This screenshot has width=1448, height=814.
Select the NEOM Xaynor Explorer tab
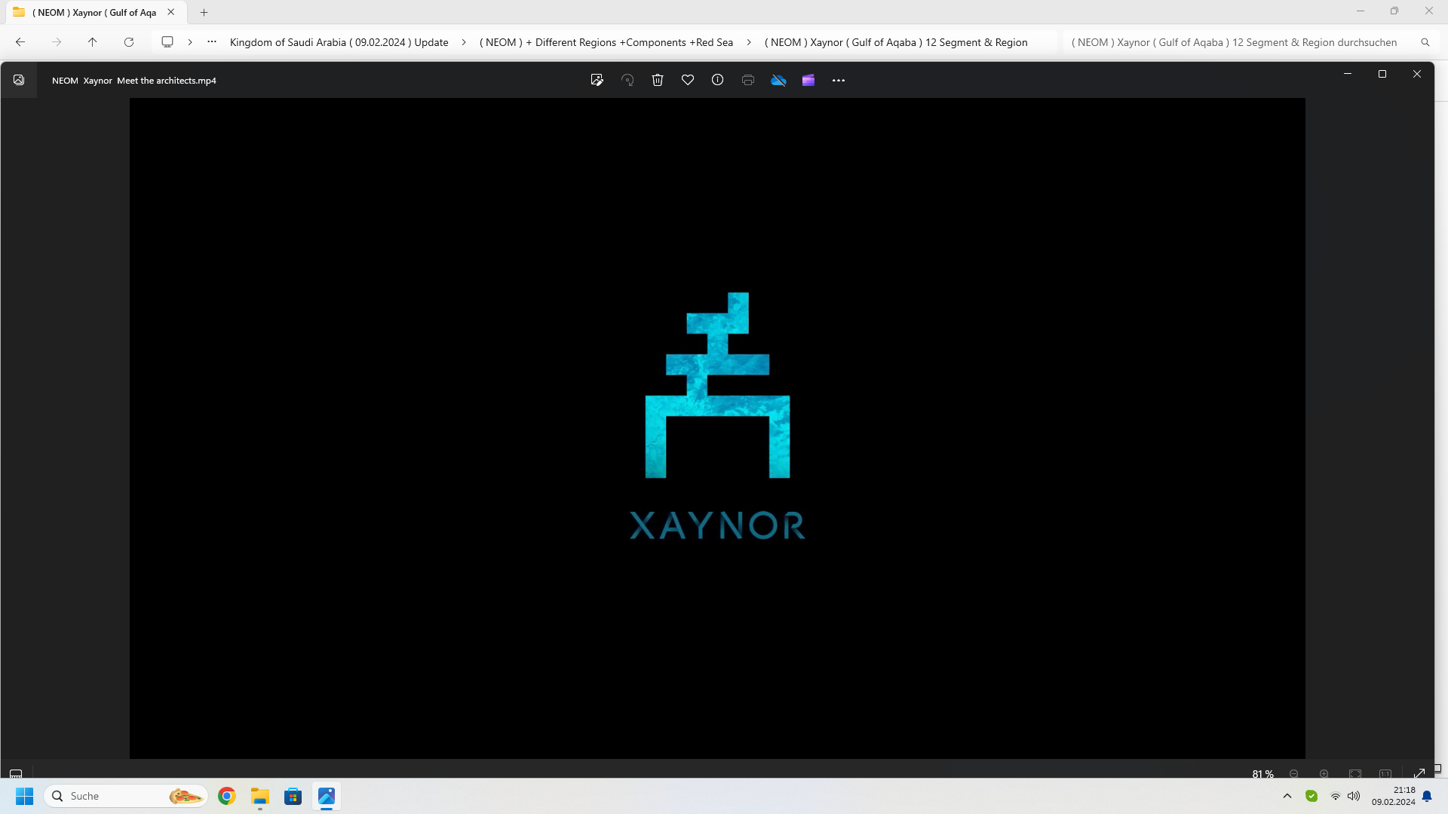point(94,12)
